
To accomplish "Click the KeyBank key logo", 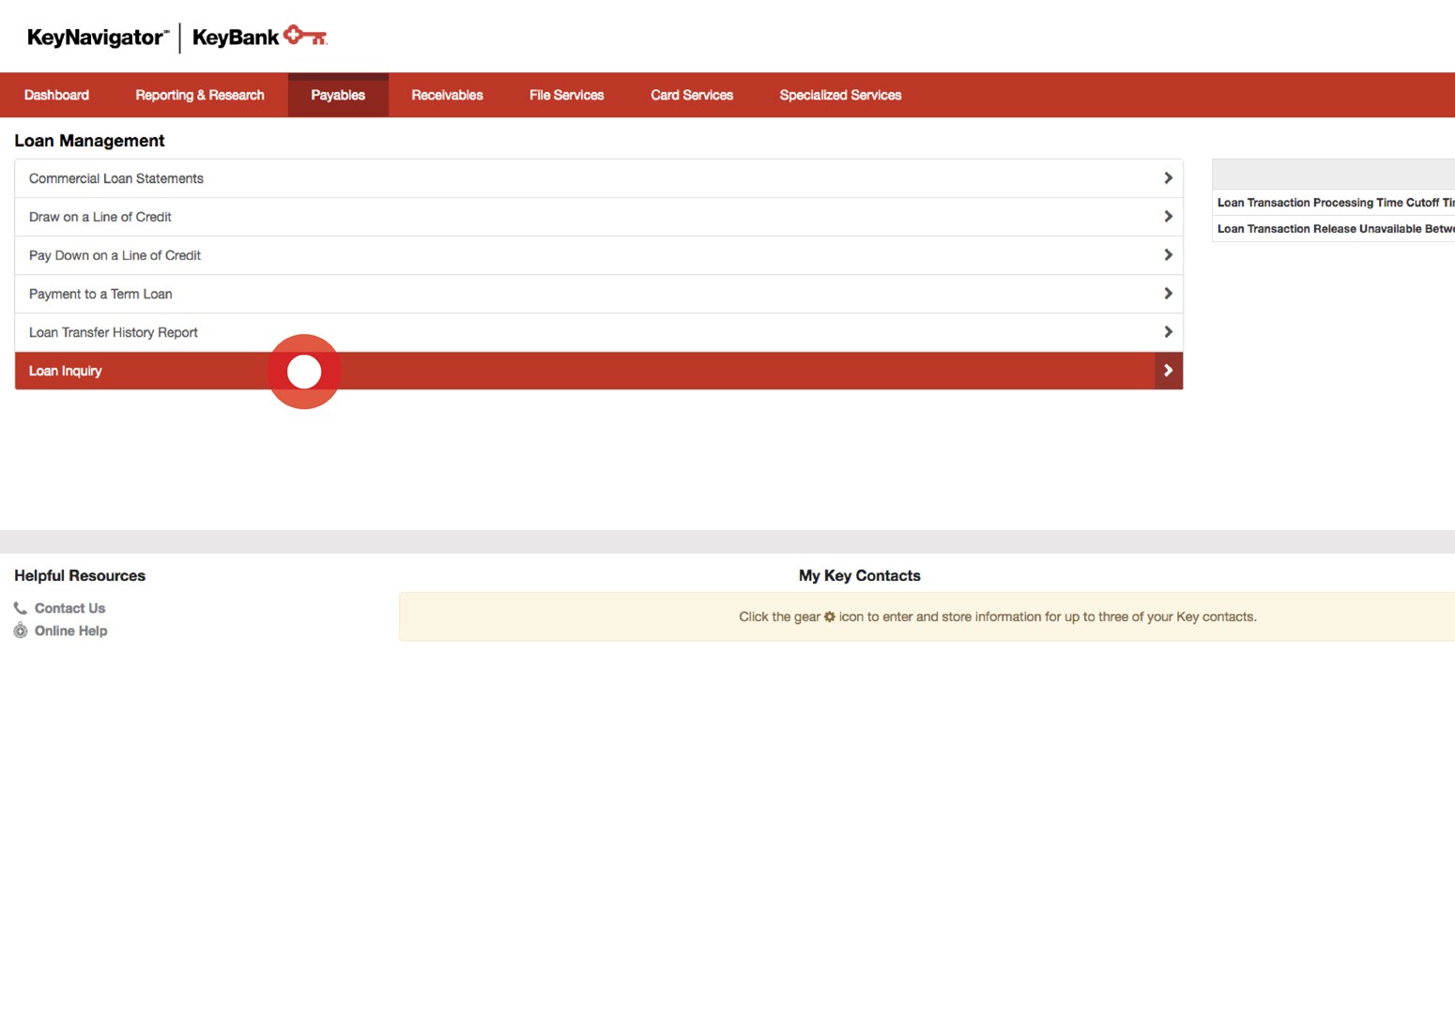I will click(x=307, y=35).
